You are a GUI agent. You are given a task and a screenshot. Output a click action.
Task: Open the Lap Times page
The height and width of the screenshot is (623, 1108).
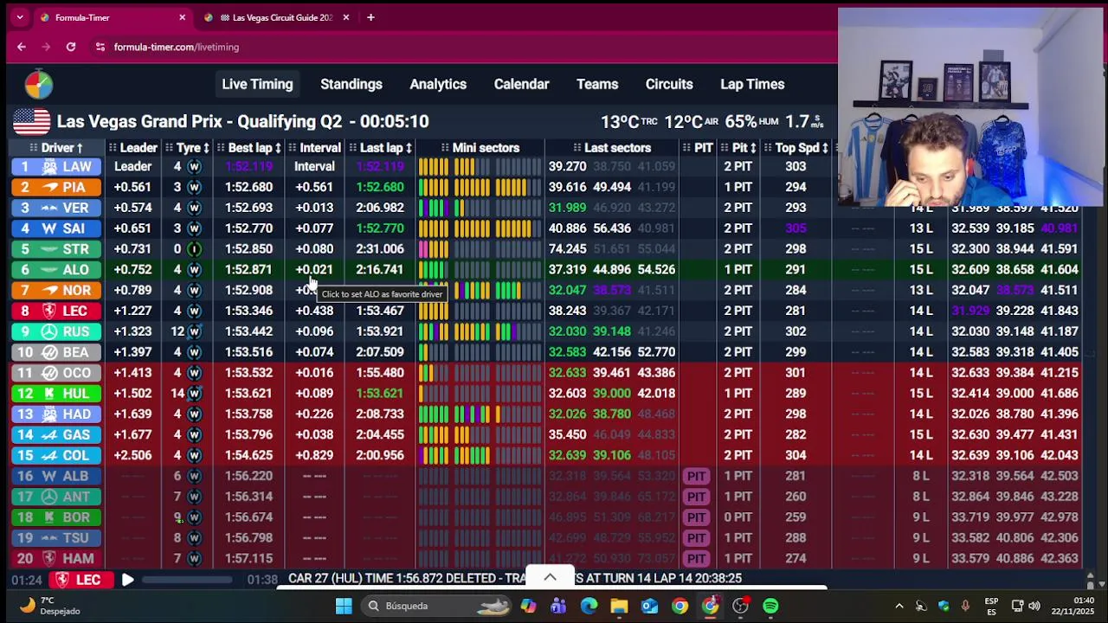[752, 84]
